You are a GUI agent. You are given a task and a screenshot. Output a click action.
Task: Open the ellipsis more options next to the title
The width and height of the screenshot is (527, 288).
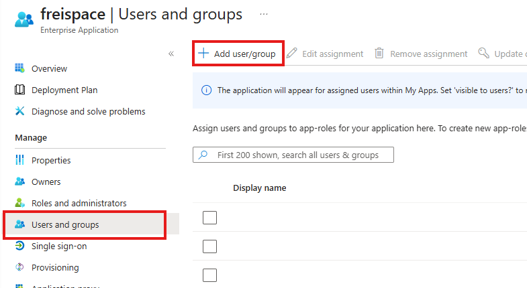pos(264,14)
